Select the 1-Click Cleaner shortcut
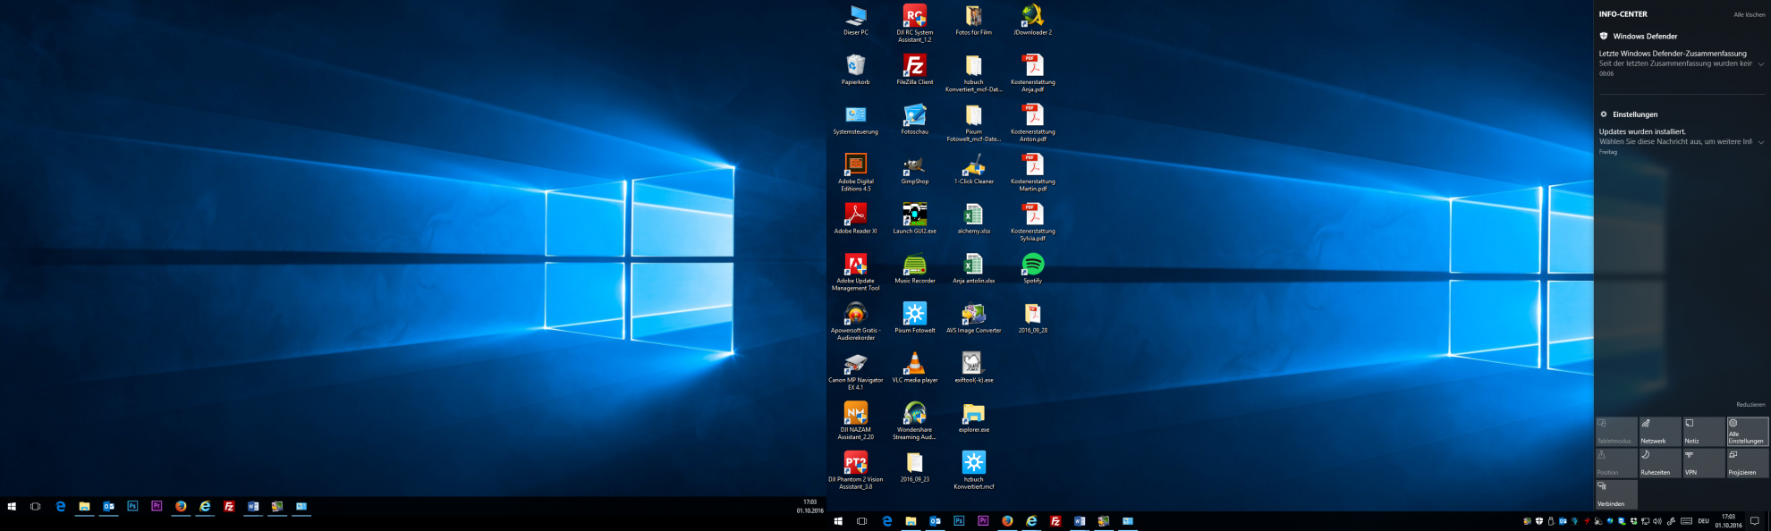 click(x=974, y=170)
